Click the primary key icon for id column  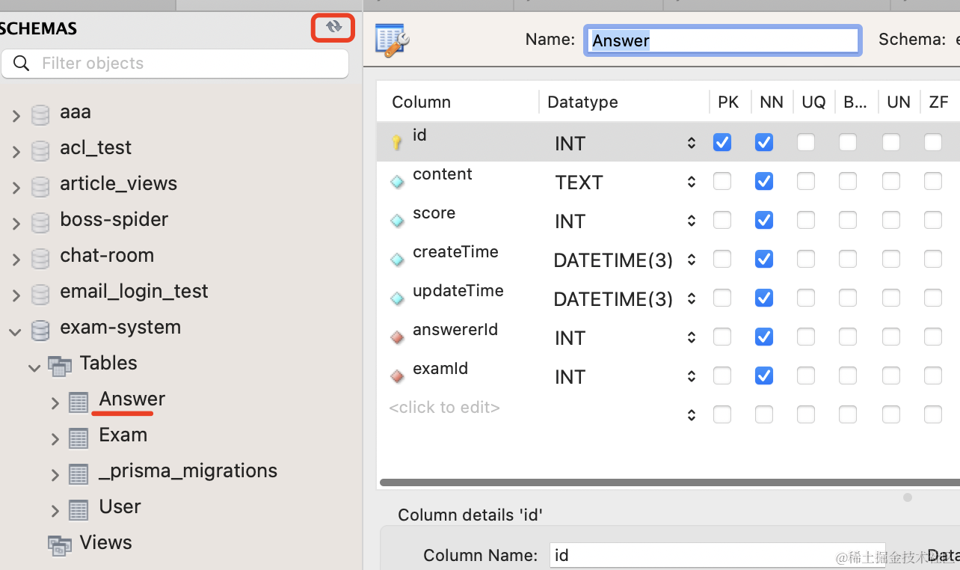397,142
